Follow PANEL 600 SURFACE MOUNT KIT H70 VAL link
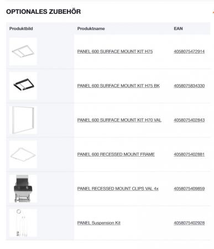Image resolution: width=214 pixels, height=249 pixels. [119, 120]
